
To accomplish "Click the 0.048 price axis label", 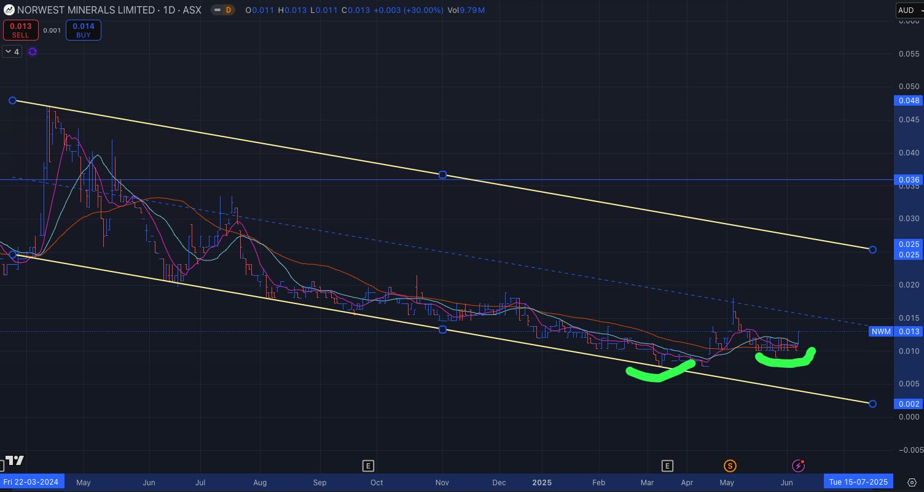I will 909,100.
